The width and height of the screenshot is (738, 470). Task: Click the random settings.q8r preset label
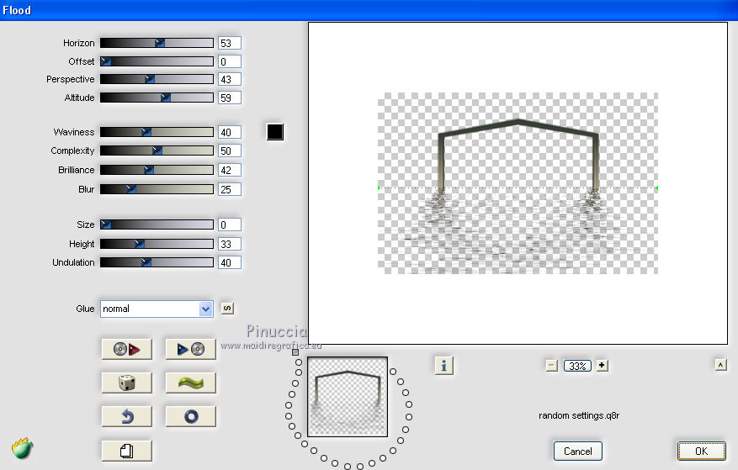(579, 415)
